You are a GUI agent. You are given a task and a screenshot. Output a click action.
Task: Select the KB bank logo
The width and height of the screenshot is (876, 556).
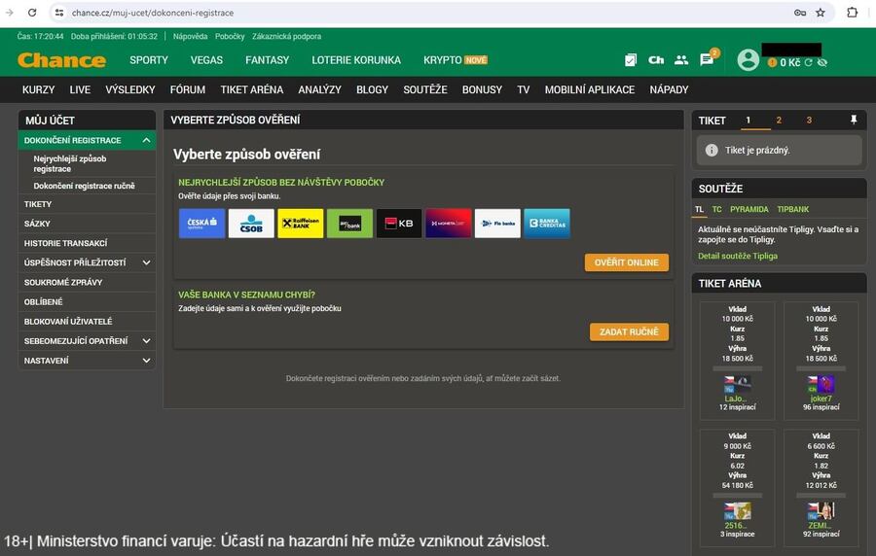399,223
